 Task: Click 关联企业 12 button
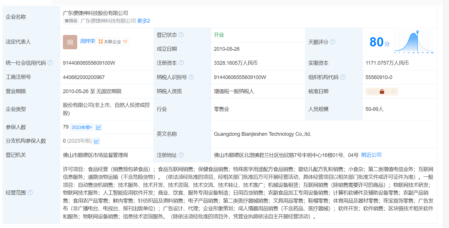click(x=113, y=42)
